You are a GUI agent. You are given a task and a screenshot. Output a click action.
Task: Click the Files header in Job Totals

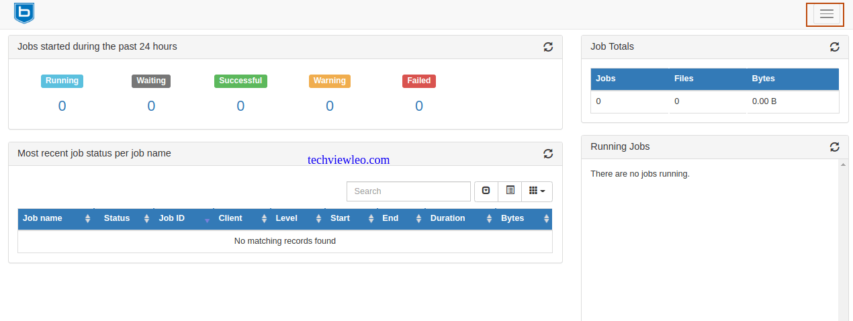684,79
